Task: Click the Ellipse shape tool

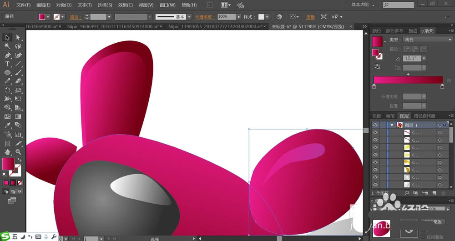Action: pyautogui.click(x=8, y=73)
